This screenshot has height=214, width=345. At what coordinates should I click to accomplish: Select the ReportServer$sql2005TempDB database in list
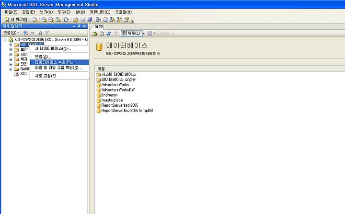point(125,111)
